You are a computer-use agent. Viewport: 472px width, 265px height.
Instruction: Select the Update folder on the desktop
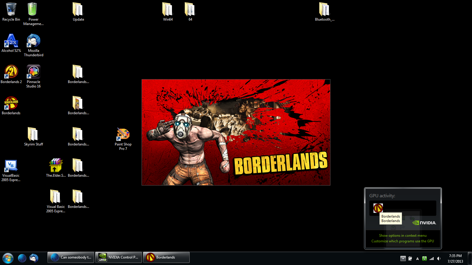pos(78,12)
